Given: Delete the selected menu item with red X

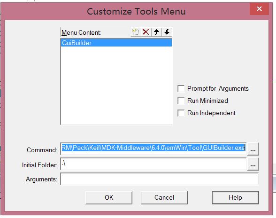Looking at the screenshot, I should click(x=146, y=32).
